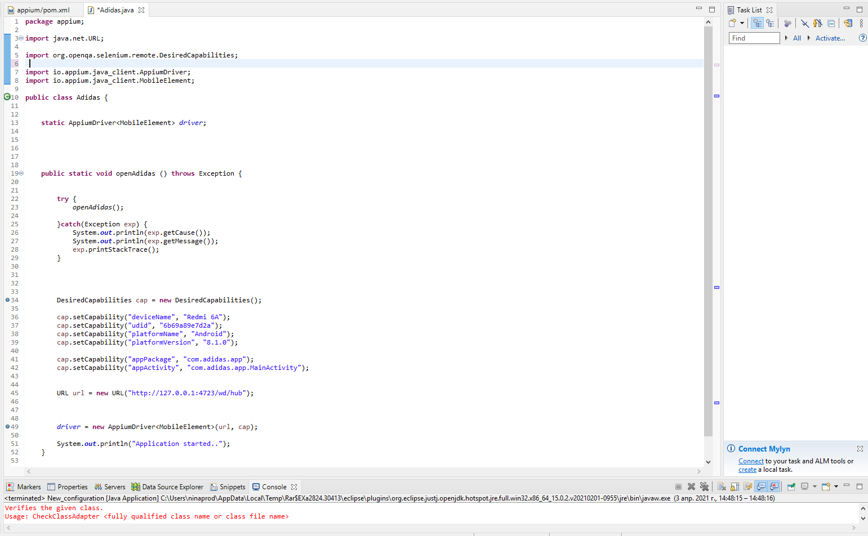Click the Display Selected Console icon
Viewport: 868px width, 536px height.
[x=805, y=486]
